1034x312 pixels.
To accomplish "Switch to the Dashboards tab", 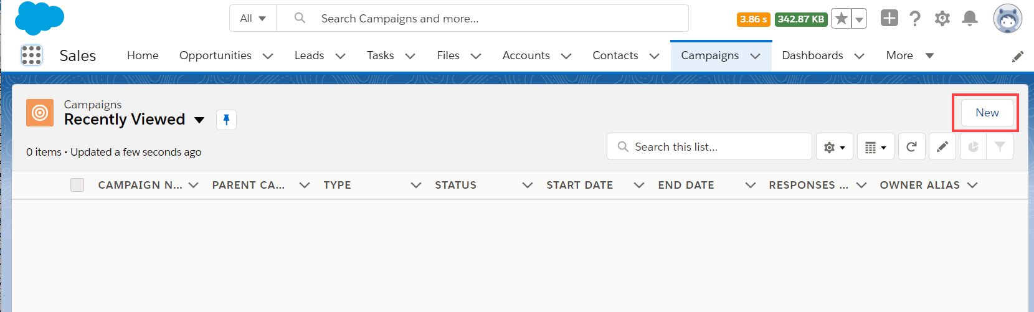I will [x=812, y=55].
